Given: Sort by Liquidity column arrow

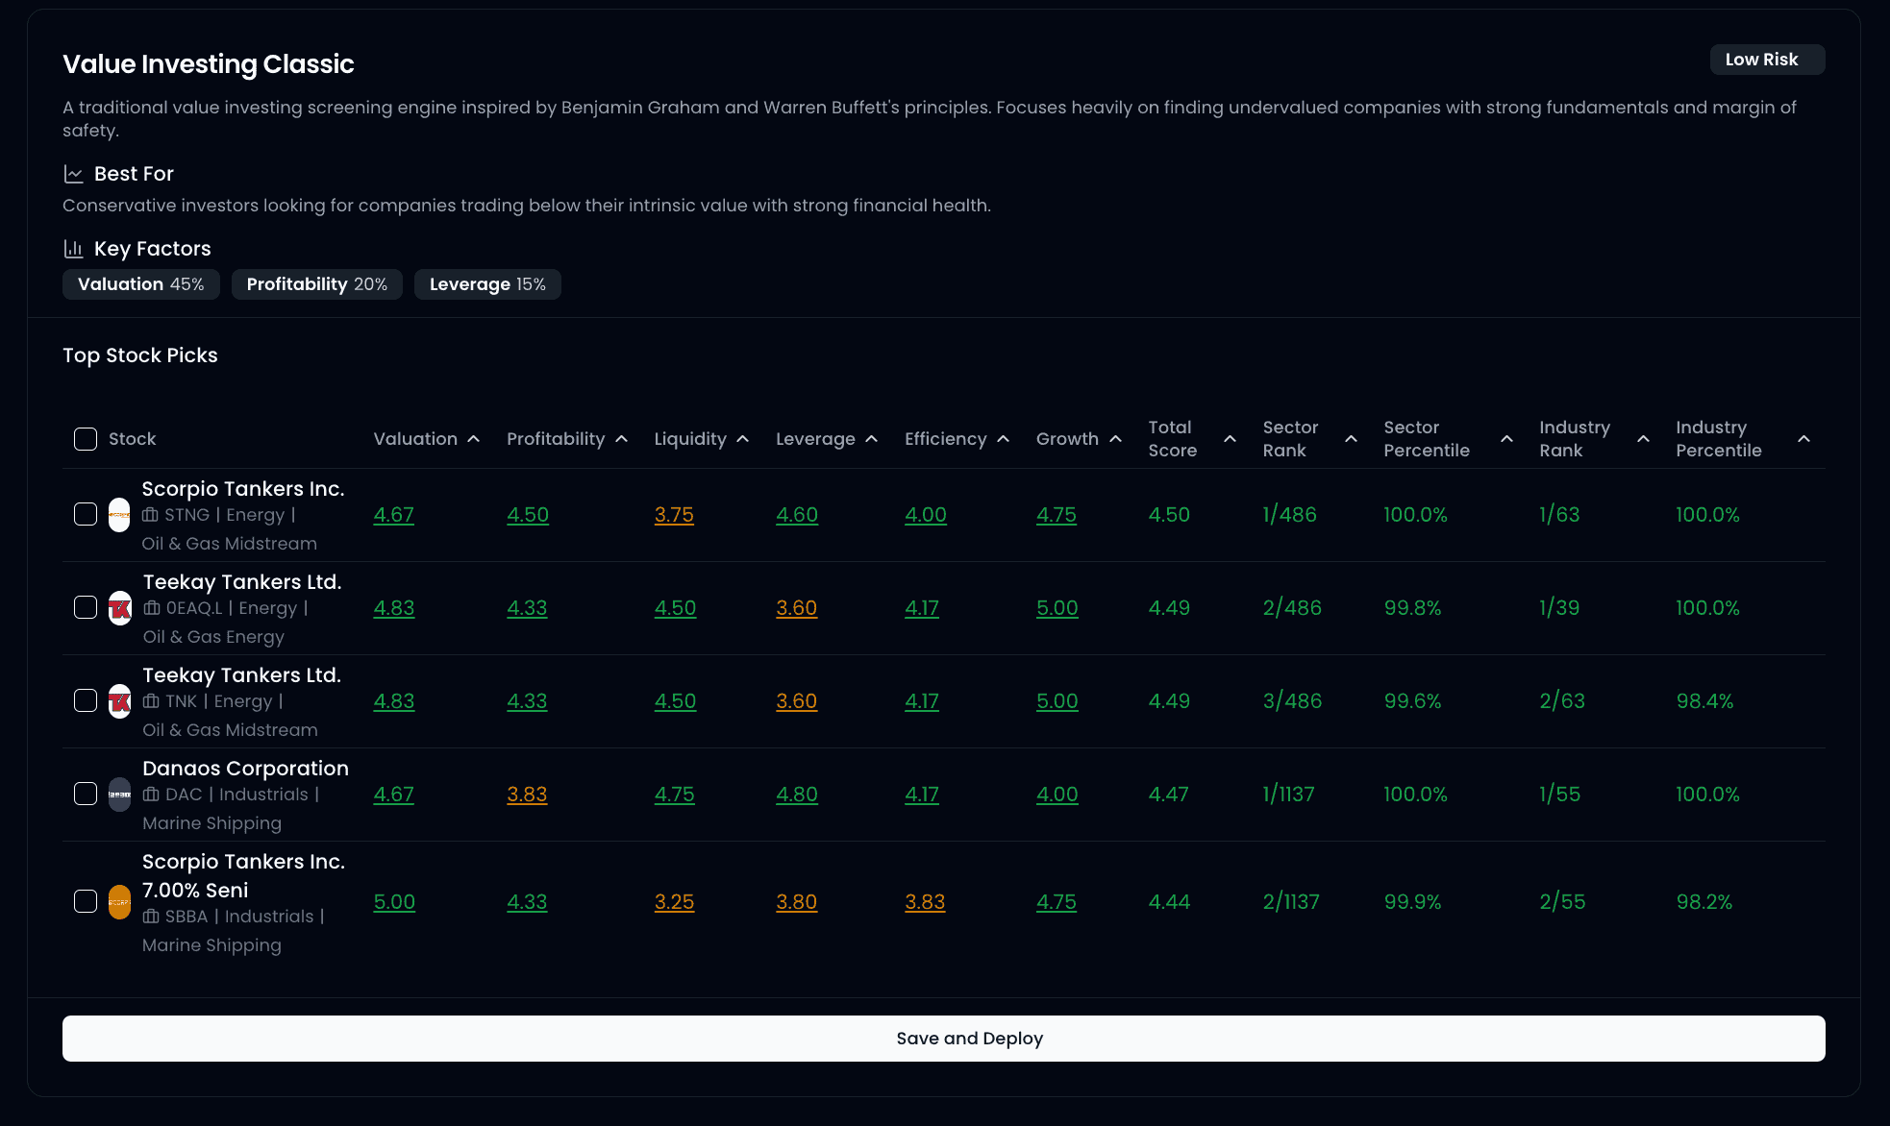Looking at the screenshot, I should pos(743,439).
